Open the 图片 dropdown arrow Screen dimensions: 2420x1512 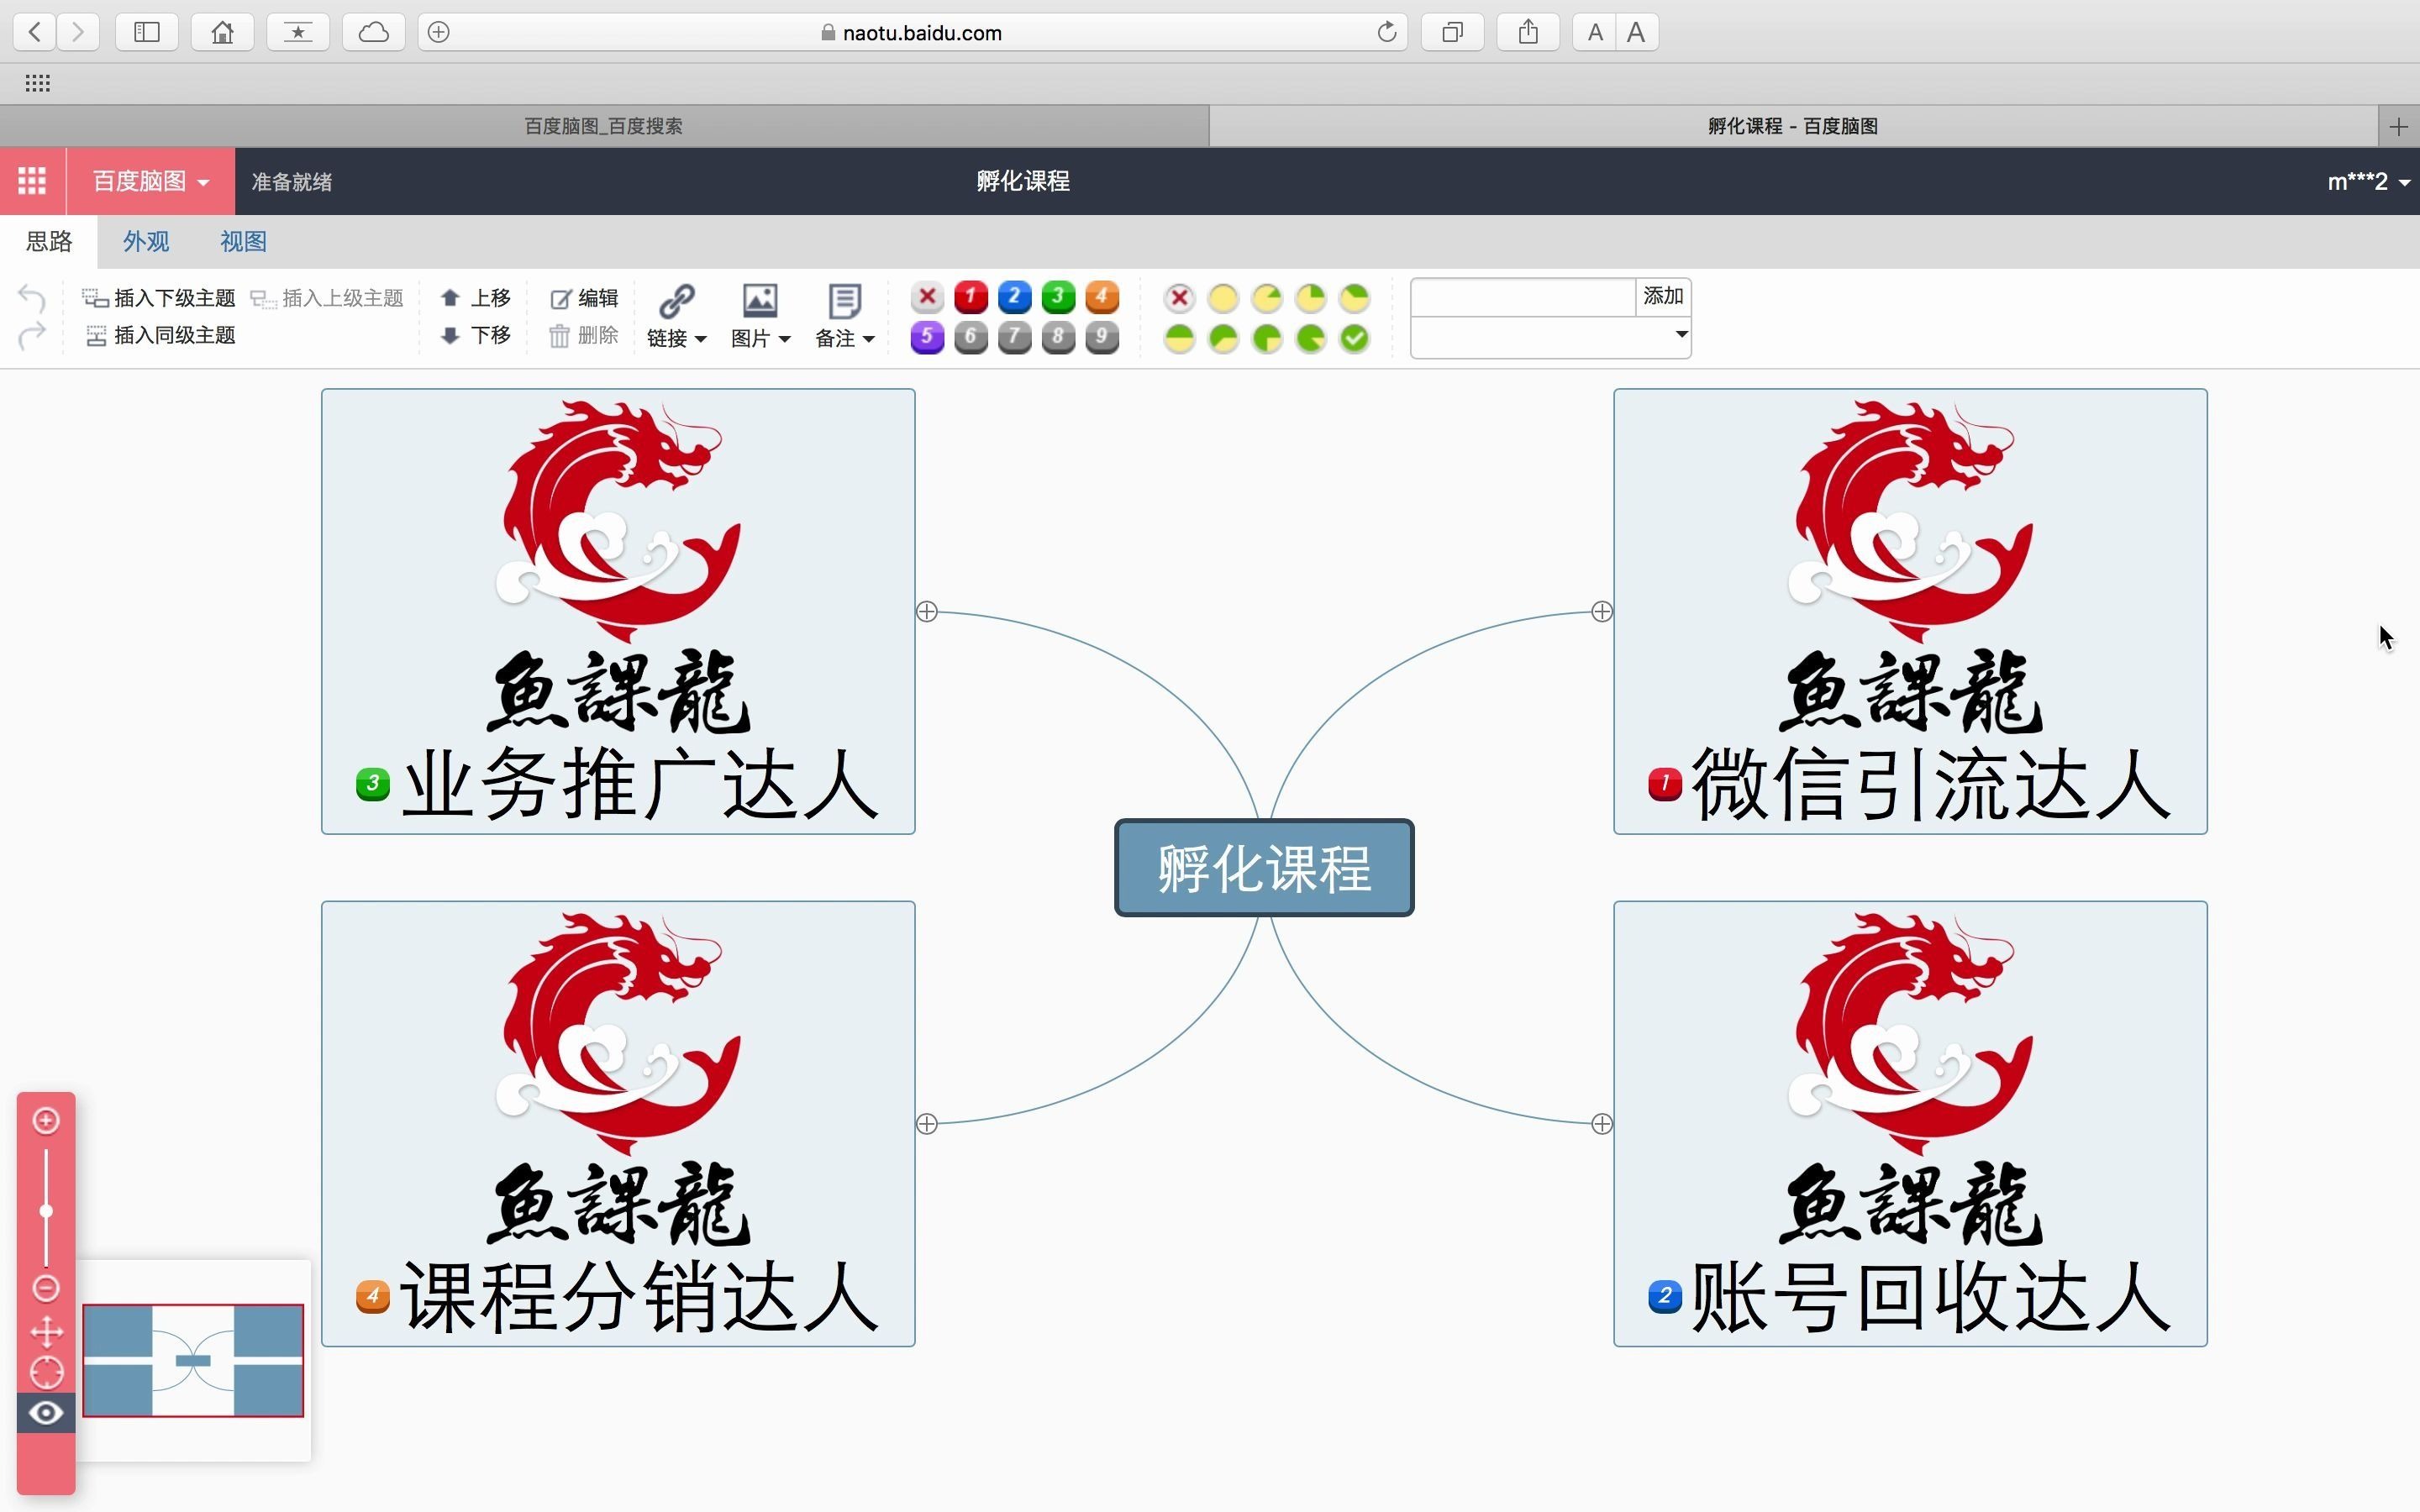point(784,339)
